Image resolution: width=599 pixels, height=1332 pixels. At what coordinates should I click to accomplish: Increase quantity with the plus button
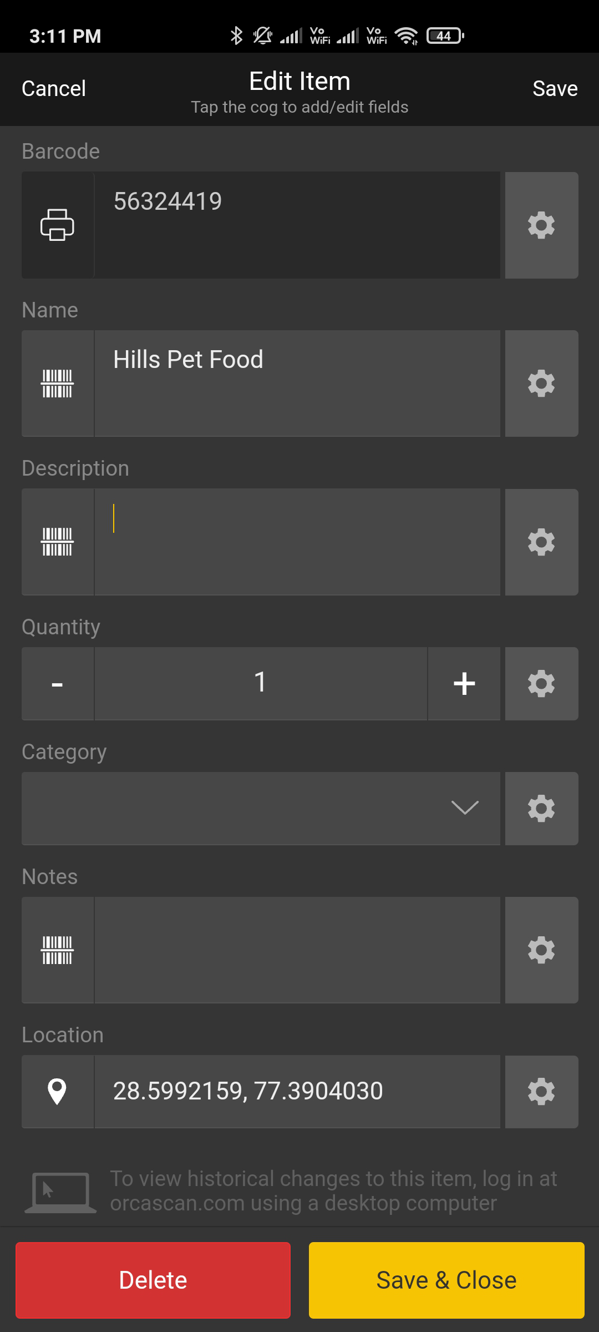pos(464,684)
